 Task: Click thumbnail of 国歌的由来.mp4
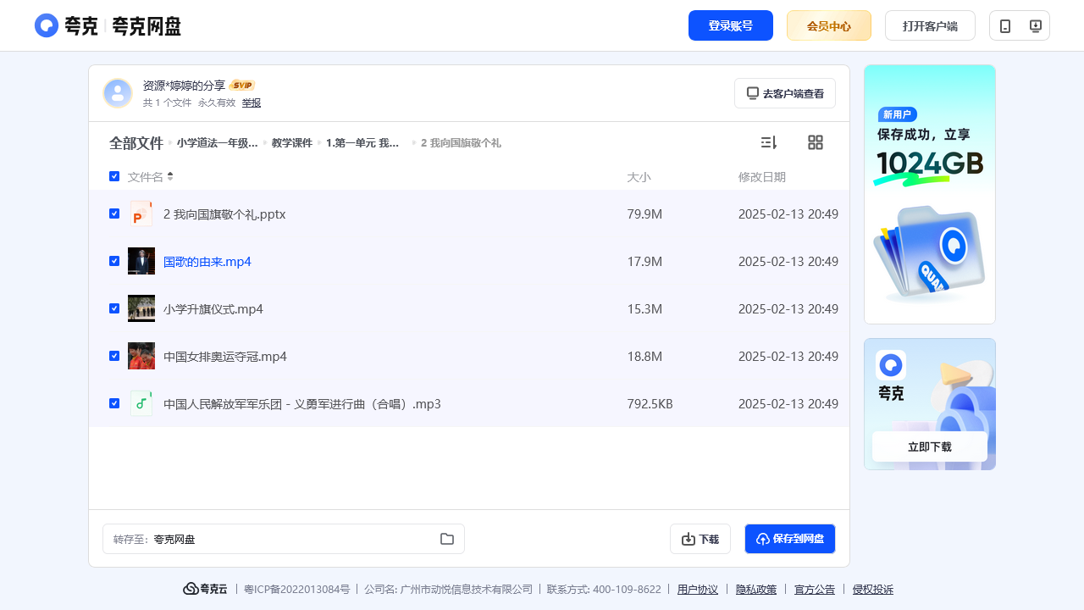(141, 261)
